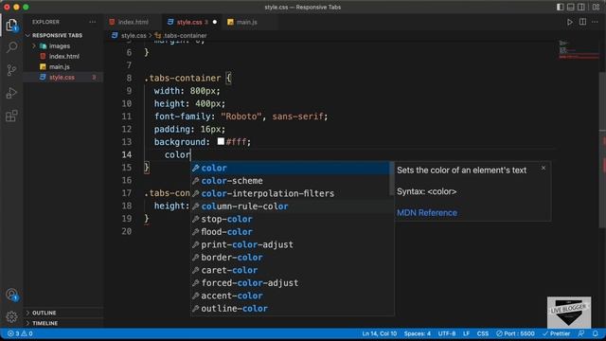606x341 pixels.
Task: Split the editor to the right
Action: coord(582,22)
